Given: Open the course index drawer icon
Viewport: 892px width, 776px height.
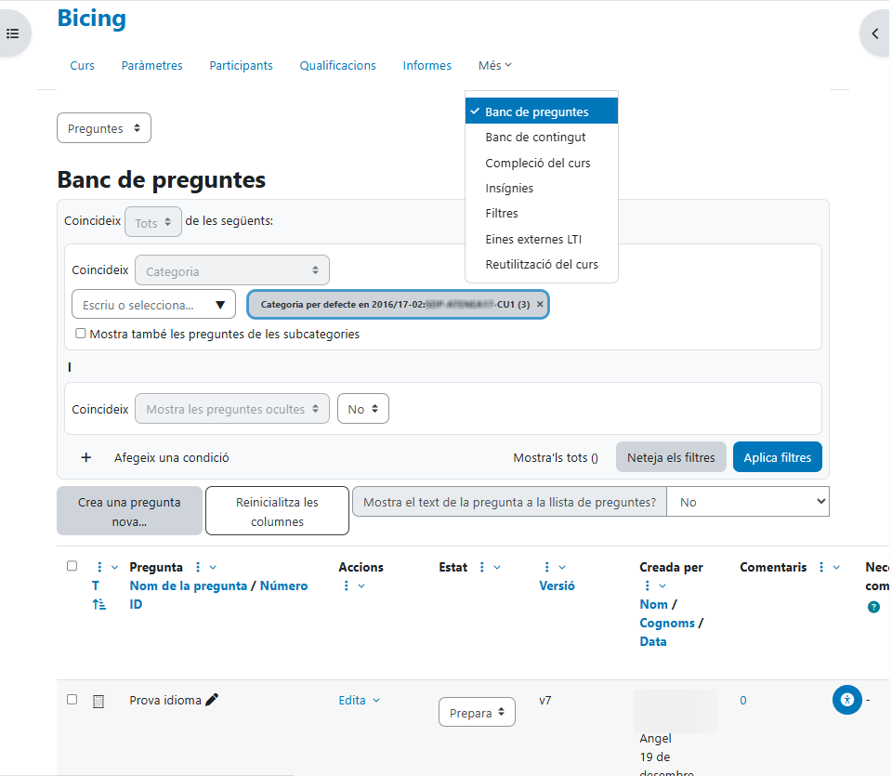Looking at the screenshot, I should click(13, 33).
